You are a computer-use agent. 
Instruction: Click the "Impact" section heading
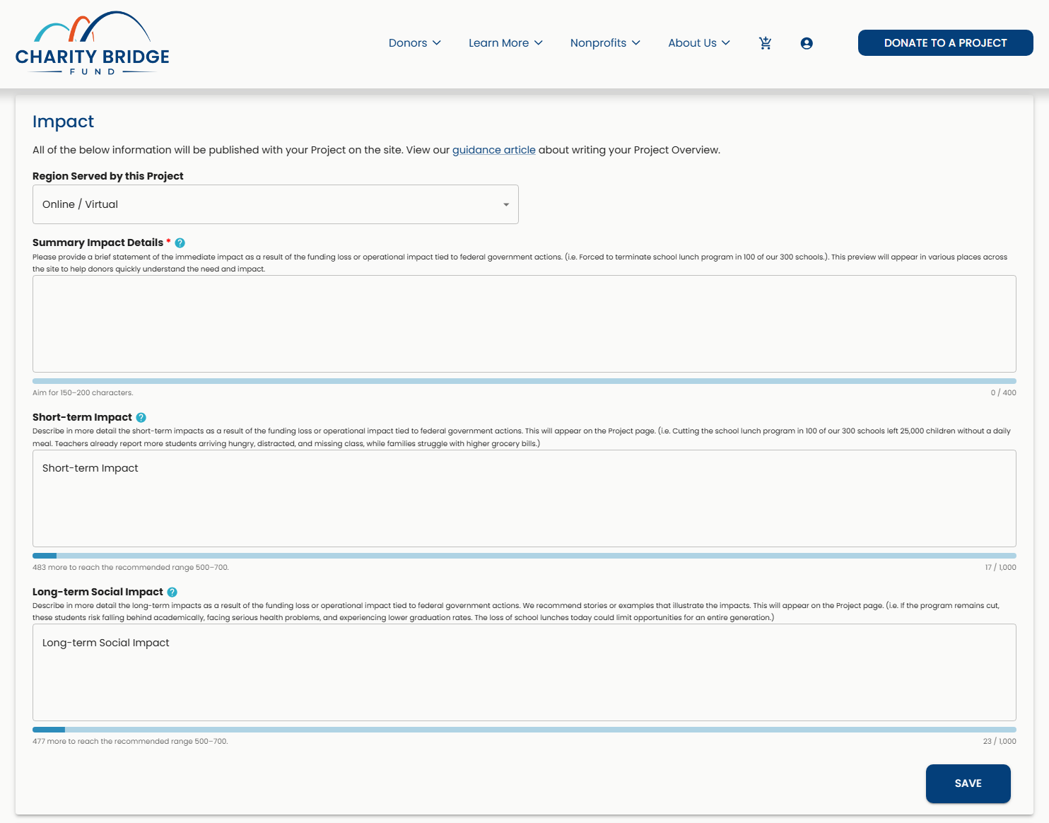pyautogui.click(x=63, y=122)
